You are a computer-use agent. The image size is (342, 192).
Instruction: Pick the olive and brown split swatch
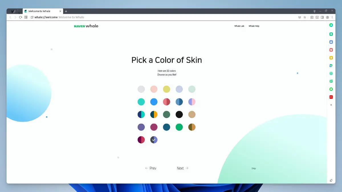pos(192,127)
